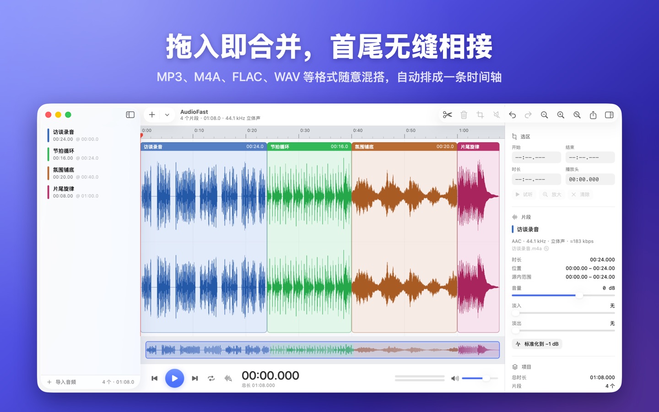This screenshot has width=659, height=412.
Task: Click the orange 氛围铺底 clip header on timeline
Action: (x=405, y=147)
